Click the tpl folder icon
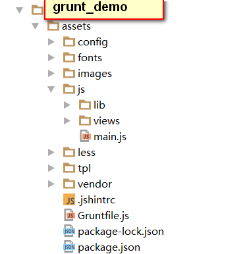 point(69,168)
